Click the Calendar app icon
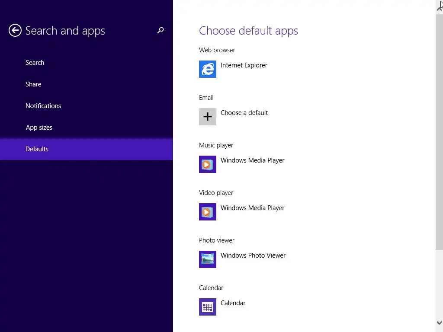The height and width of the screenshot is (332, 443). pos(207,307)
